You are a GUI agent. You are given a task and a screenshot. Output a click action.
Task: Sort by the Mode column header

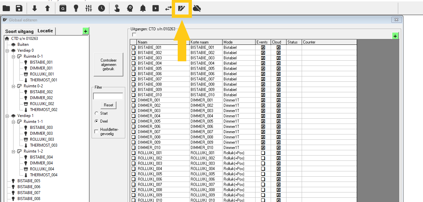click(x=239, y=42)
